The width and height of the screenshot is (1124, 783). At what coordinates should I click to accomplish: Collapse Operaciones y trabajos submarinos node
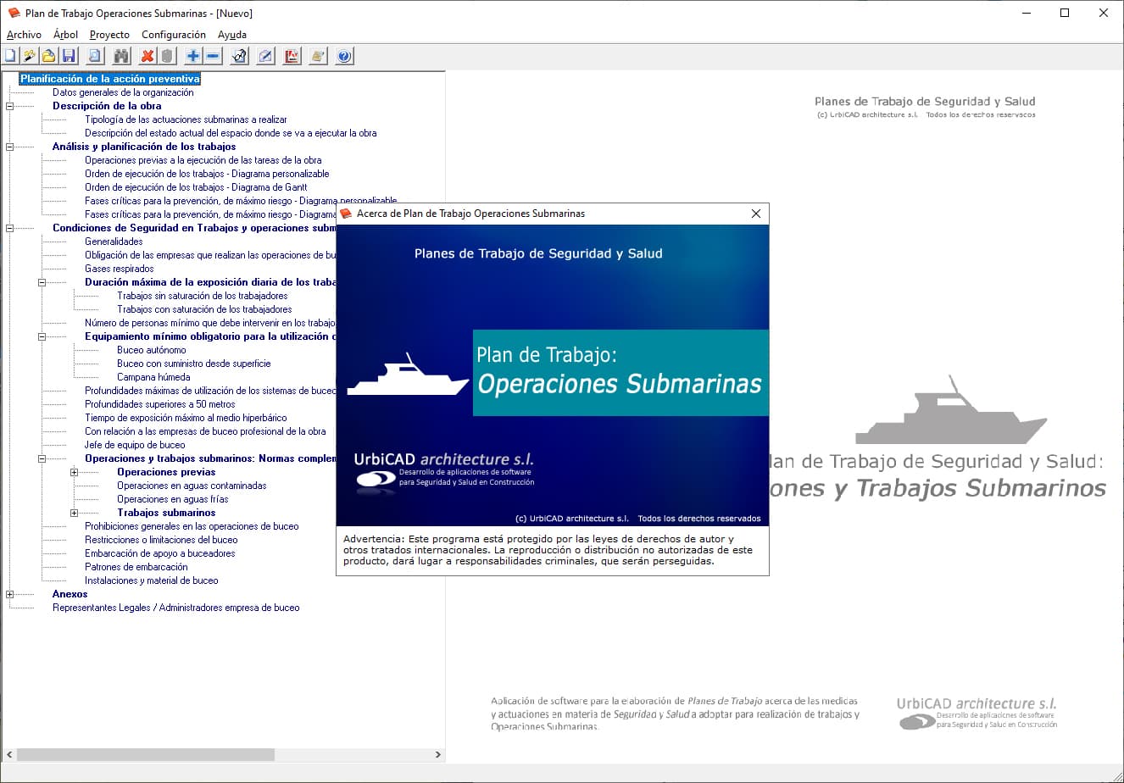coord(42,458)
